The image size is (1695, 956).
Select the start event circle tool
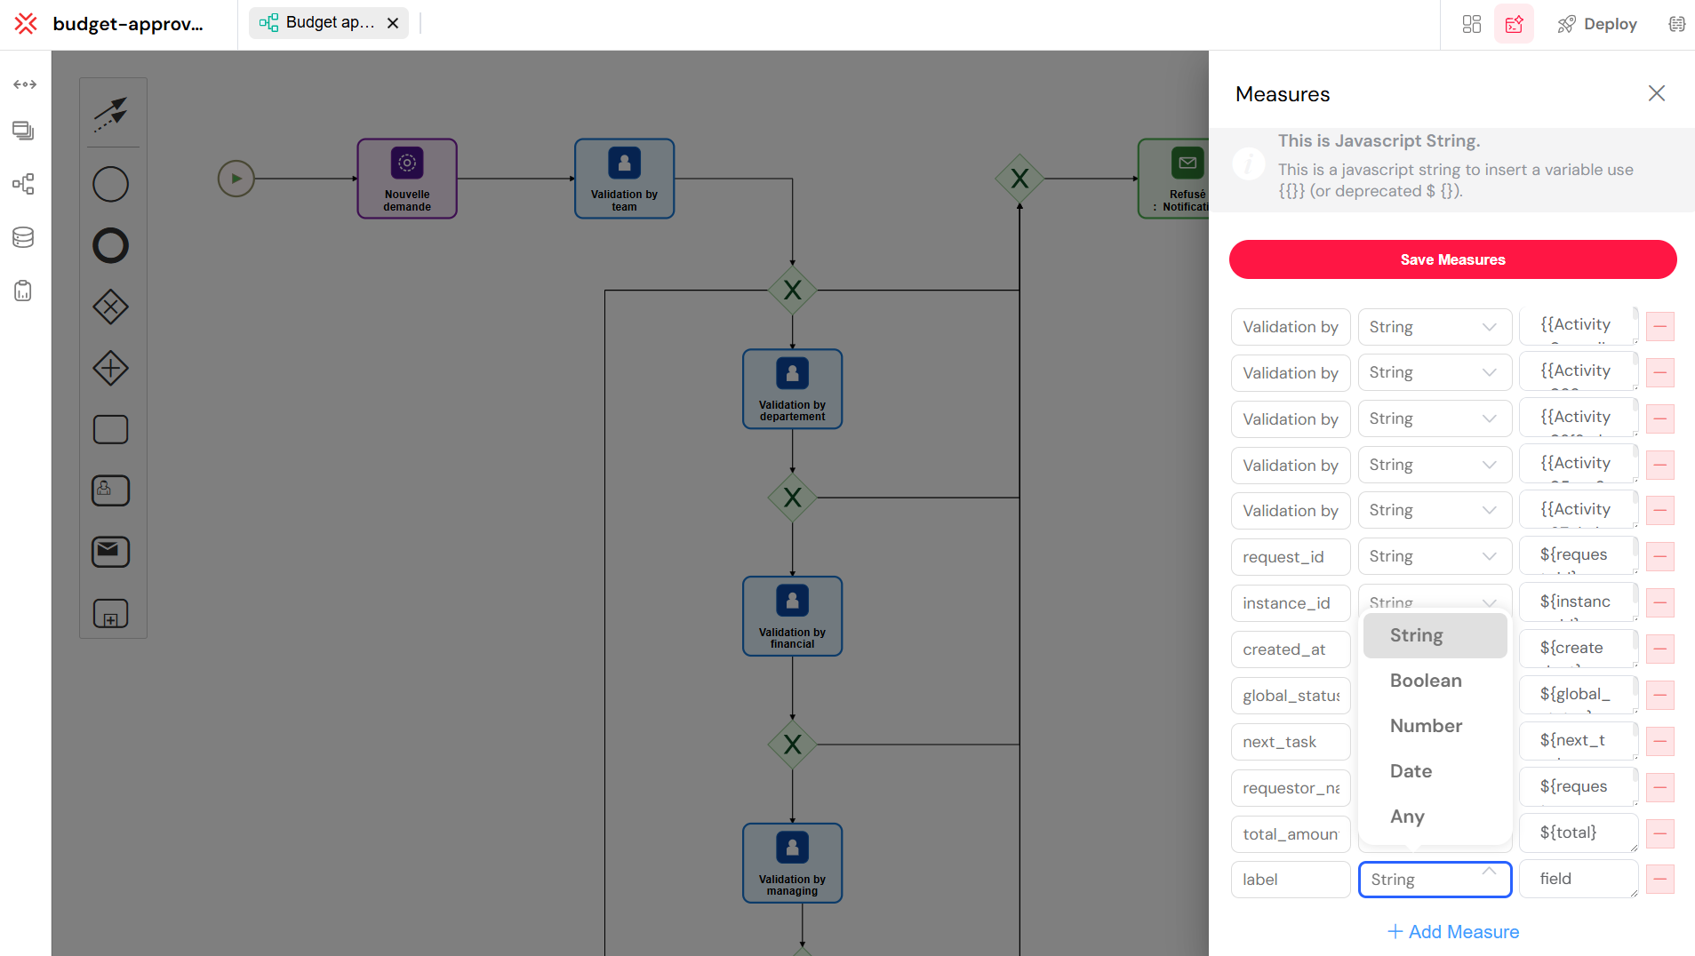(x=110, y=184)
